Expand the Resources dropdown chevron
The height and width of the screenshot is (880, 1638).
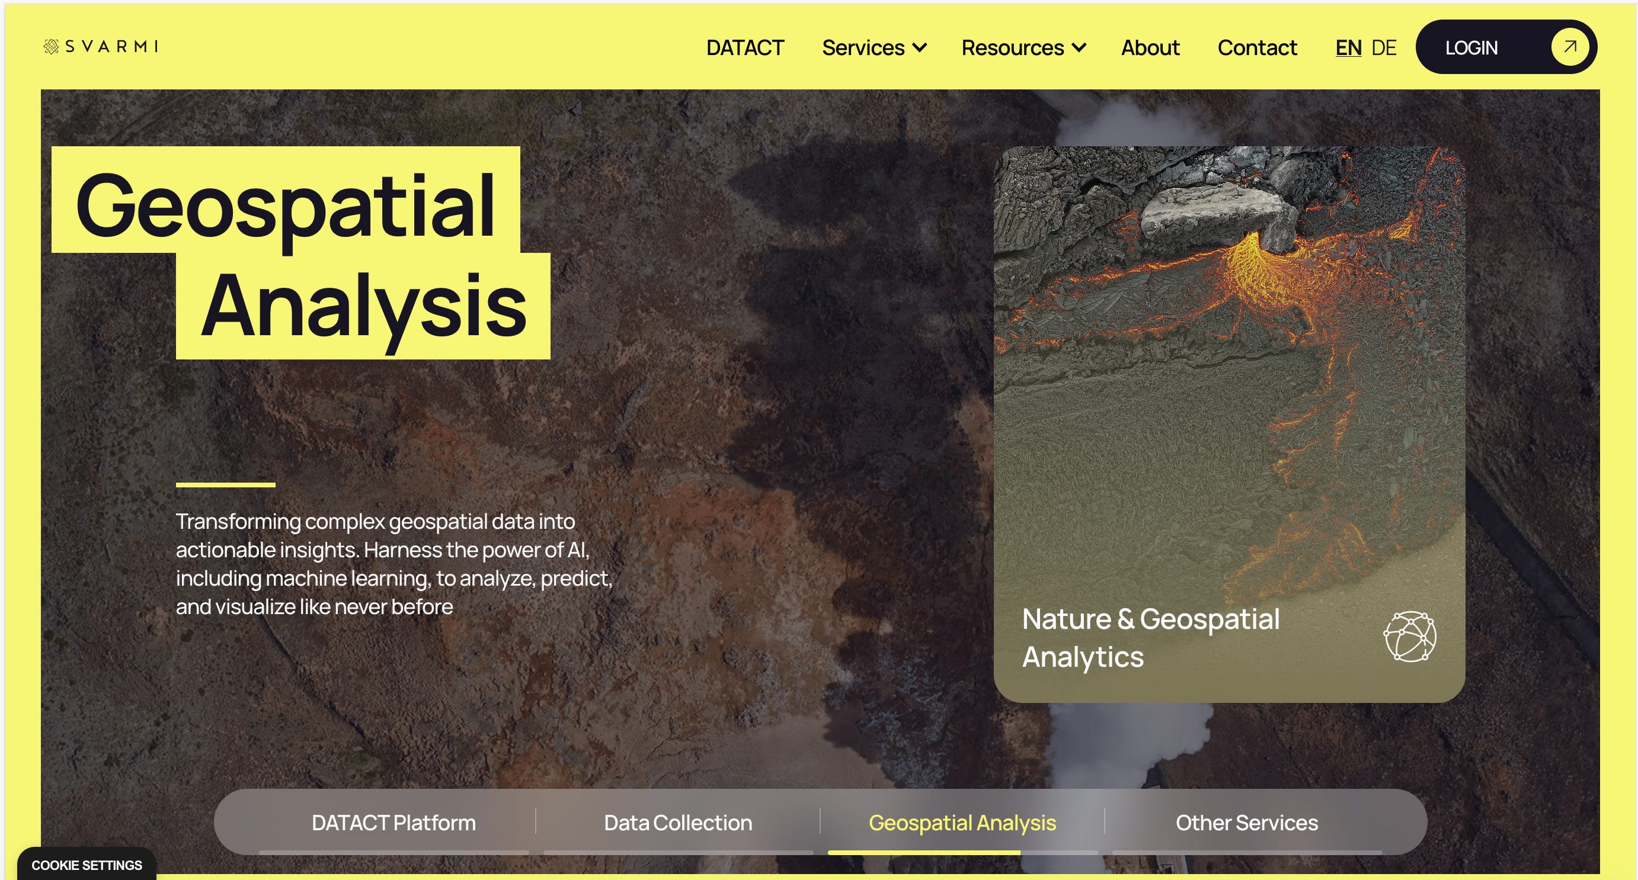point(1079,47)
